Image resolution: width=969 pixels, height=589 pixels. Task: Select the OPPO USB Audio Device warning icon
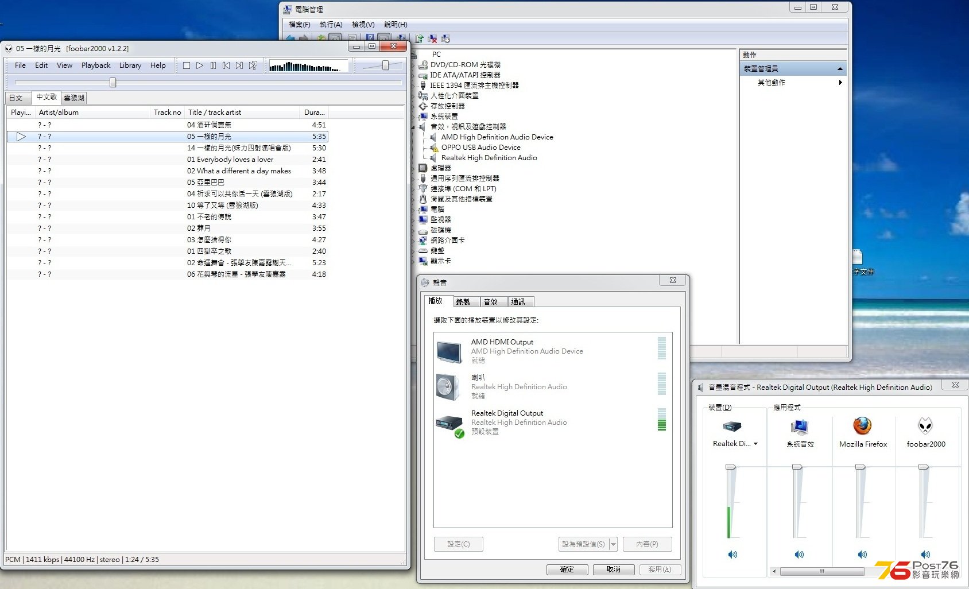tap(434, 148)
